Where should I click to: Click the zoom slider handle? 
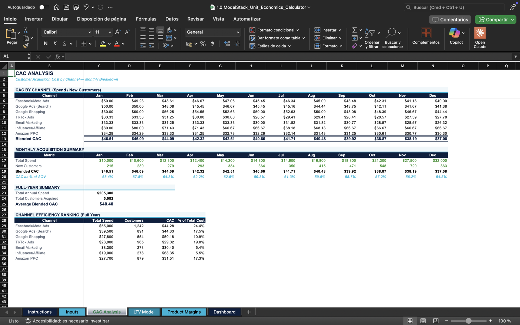(x=468, y=321)
